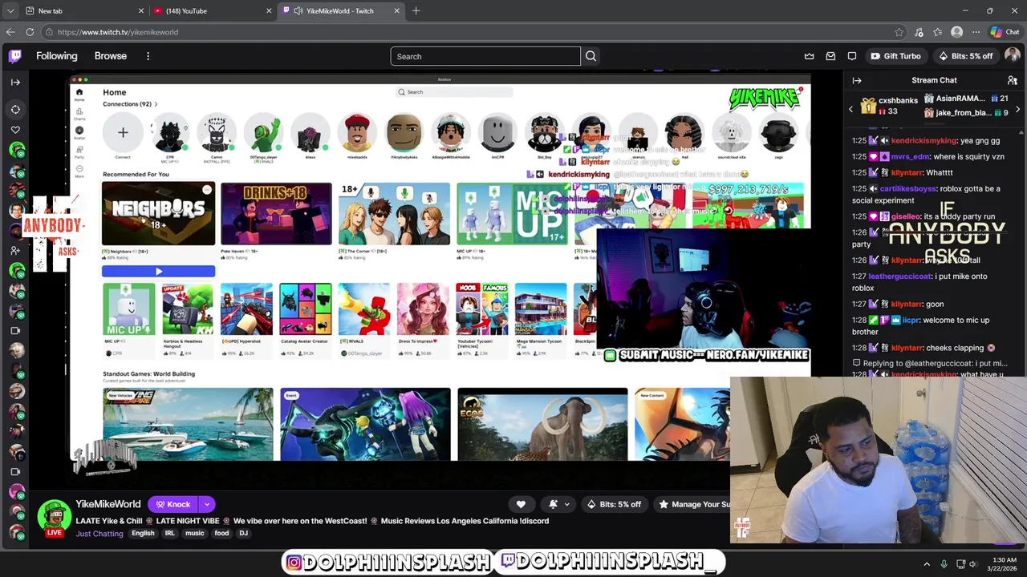Add this page to favorites
This screenshot has width=1027, height=577.
pyautogui.click(x=899, y=32)
